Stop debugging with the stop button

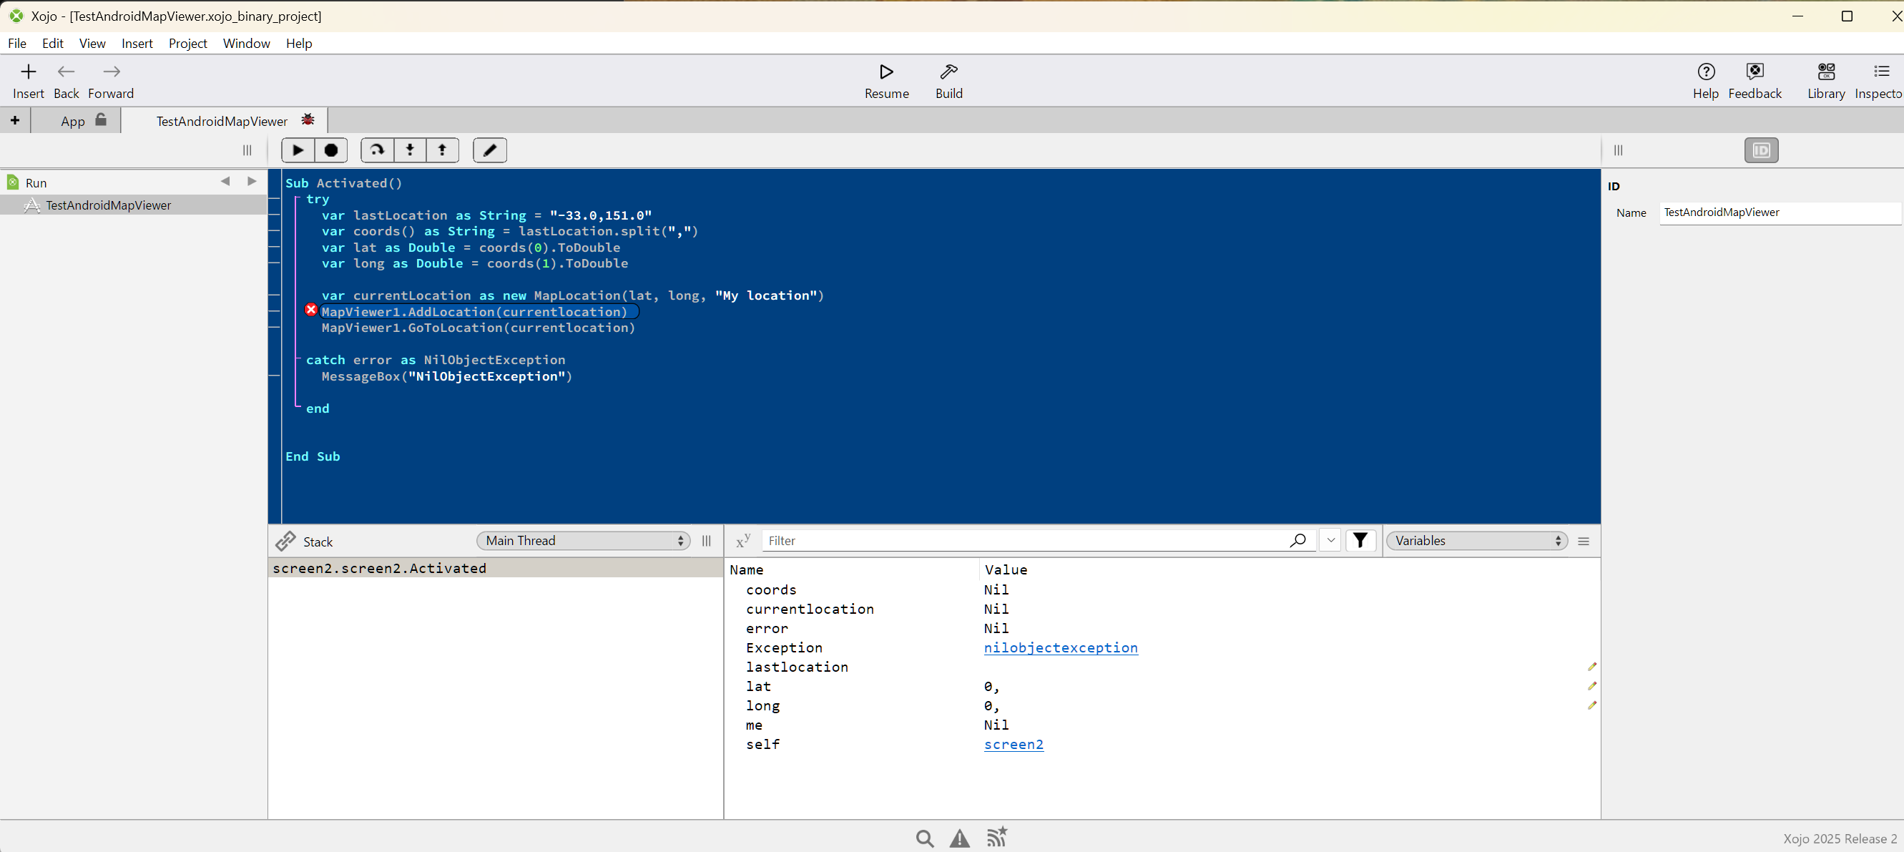[330, 150]
